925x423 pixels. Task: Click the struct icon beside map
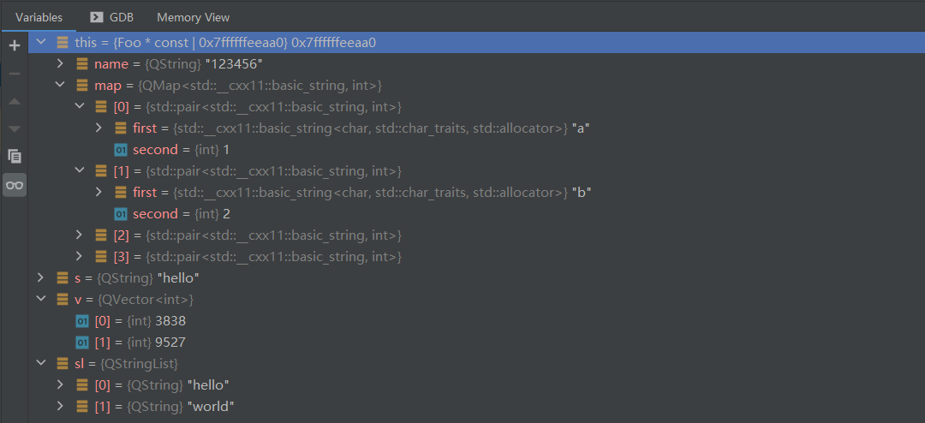click(x=82, y=86)
